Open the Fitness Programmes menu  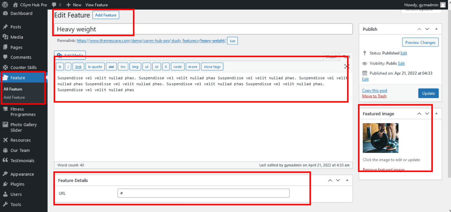23,112
